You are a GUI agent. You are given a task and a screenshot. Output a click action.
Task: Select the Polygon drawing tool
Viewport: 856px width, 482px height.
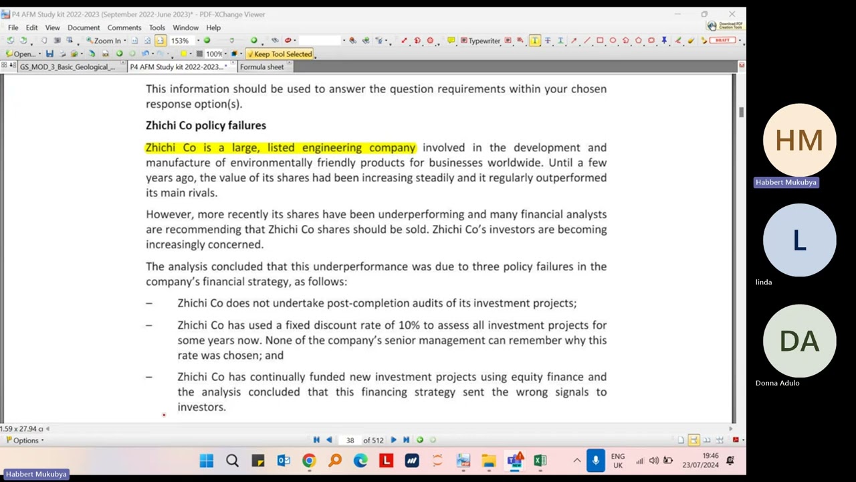point(639,41)
